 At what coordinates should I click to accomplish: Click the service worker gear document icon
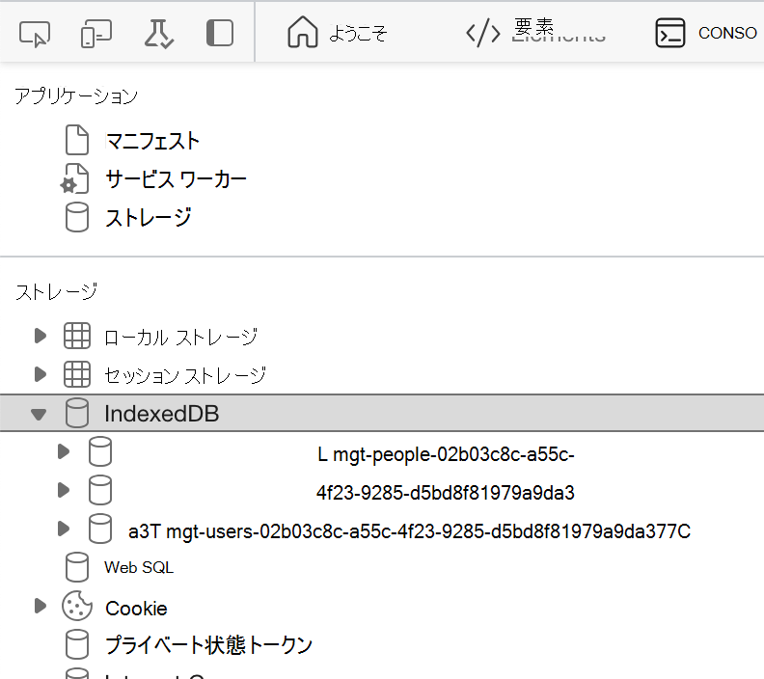coord(74,178)
